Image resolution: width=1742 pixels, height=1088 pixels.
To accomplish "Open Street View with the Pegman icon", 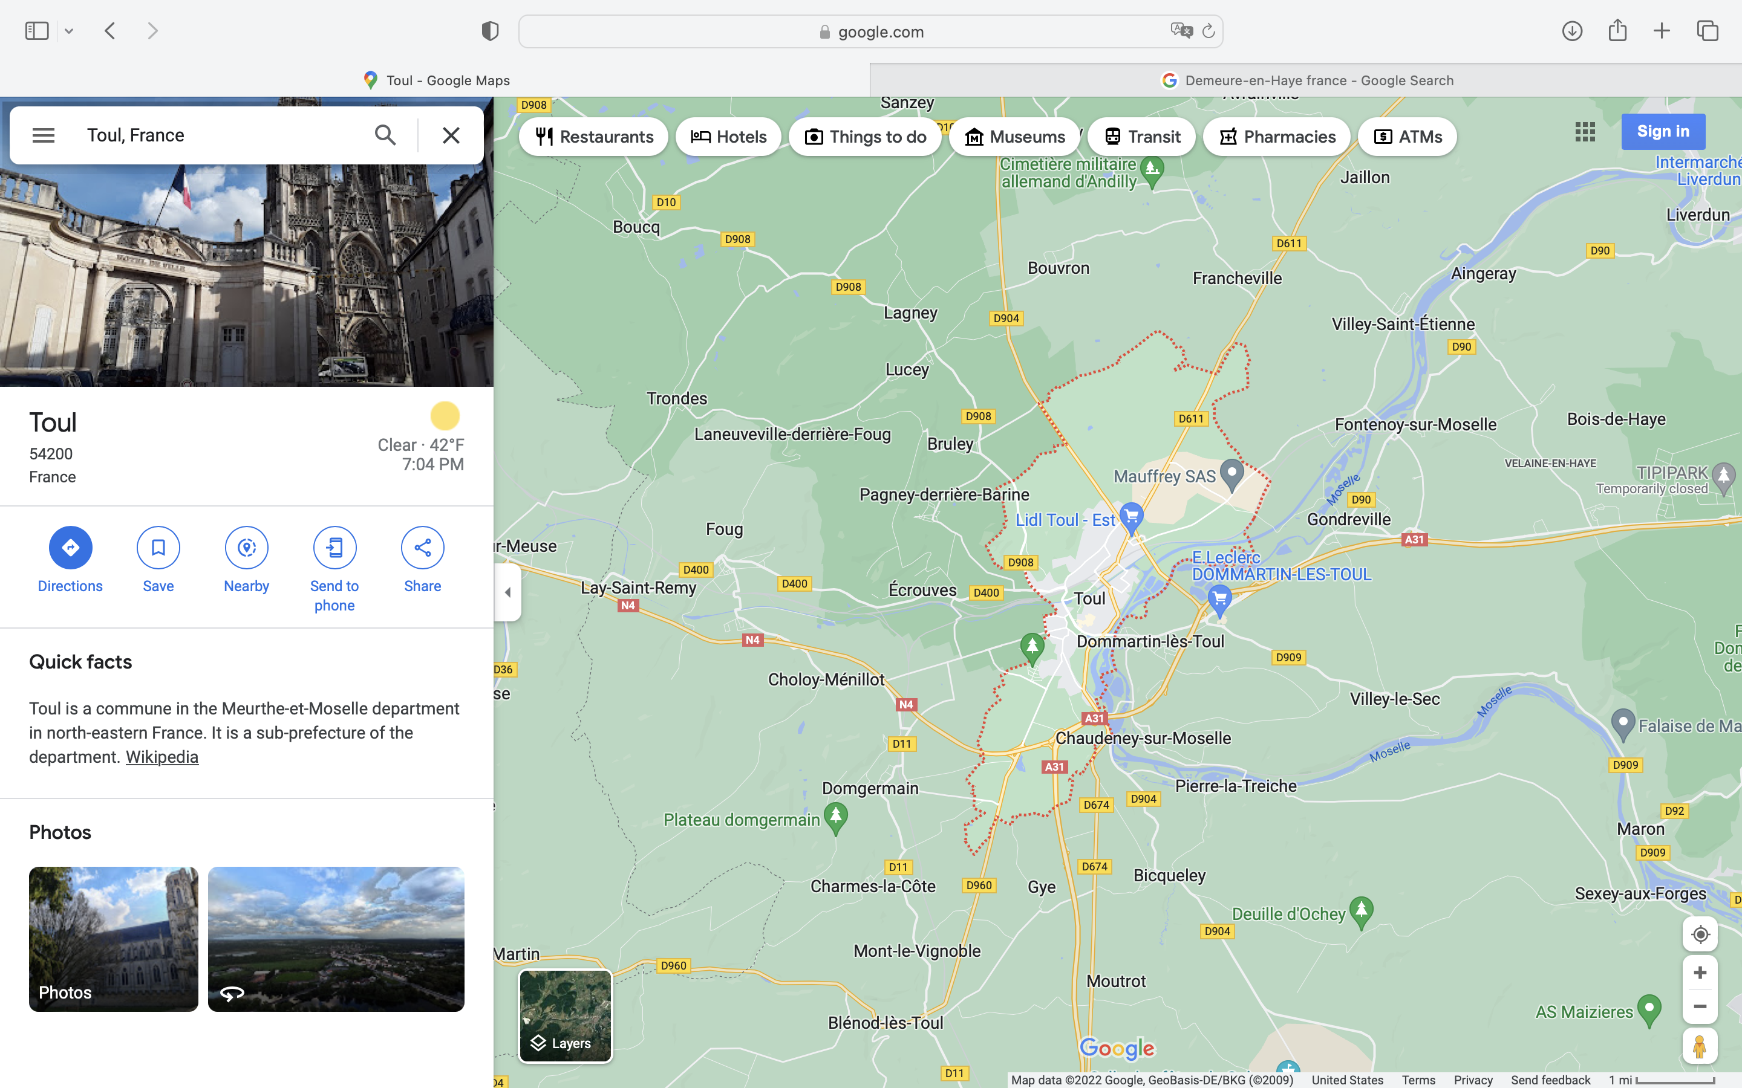I will click(x=1700, y=1046).
